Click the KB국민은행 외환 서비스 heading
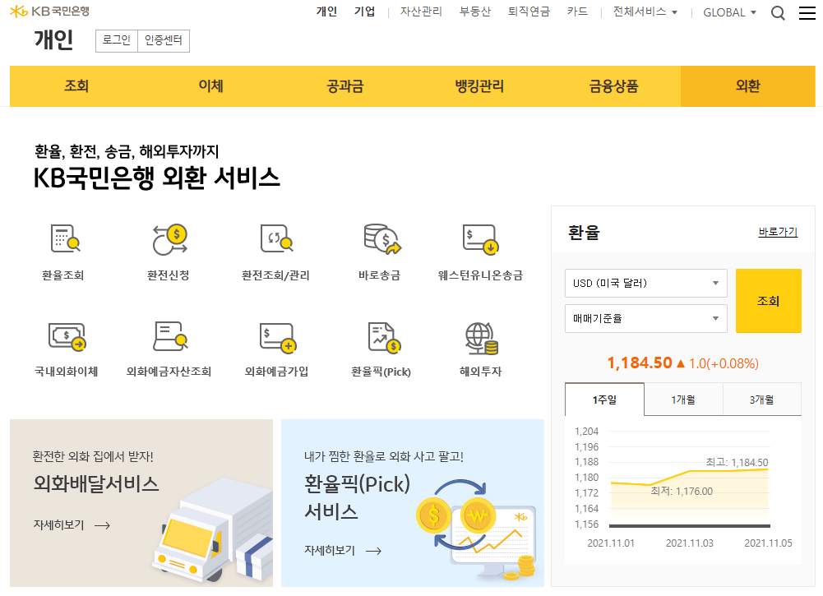This screenshot has height=596, width=823. [156, 178]
